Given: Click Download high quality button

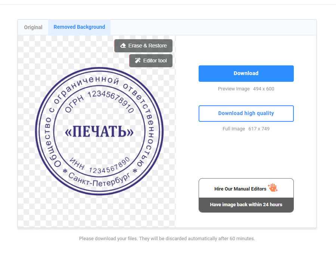Looking at the screenshot, I should click(x=246, y=114).
